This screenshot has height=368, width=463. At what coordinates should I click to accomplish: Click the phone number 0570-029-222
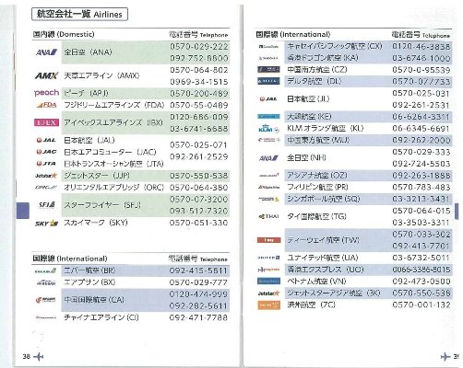click(x=199, y=47)
